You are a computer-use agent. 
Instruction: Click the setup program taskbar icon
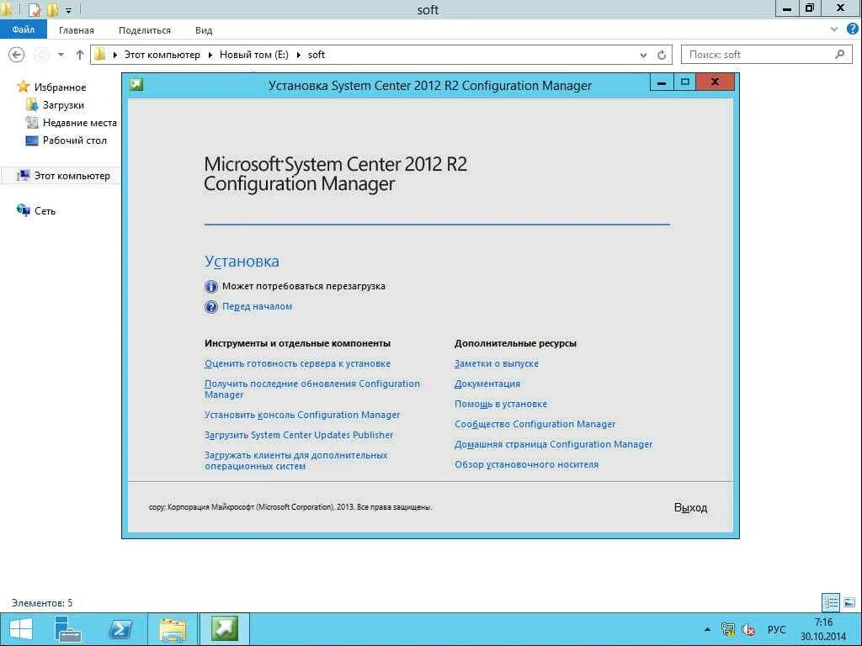pyautogui.click(x=225, y=628)
